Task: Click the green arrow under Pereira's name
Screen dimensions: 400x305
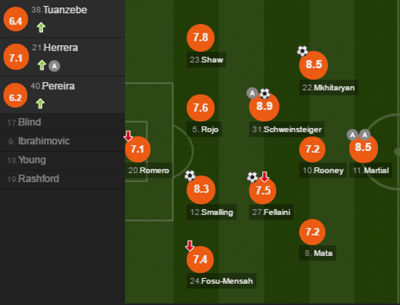Action: 40,103
